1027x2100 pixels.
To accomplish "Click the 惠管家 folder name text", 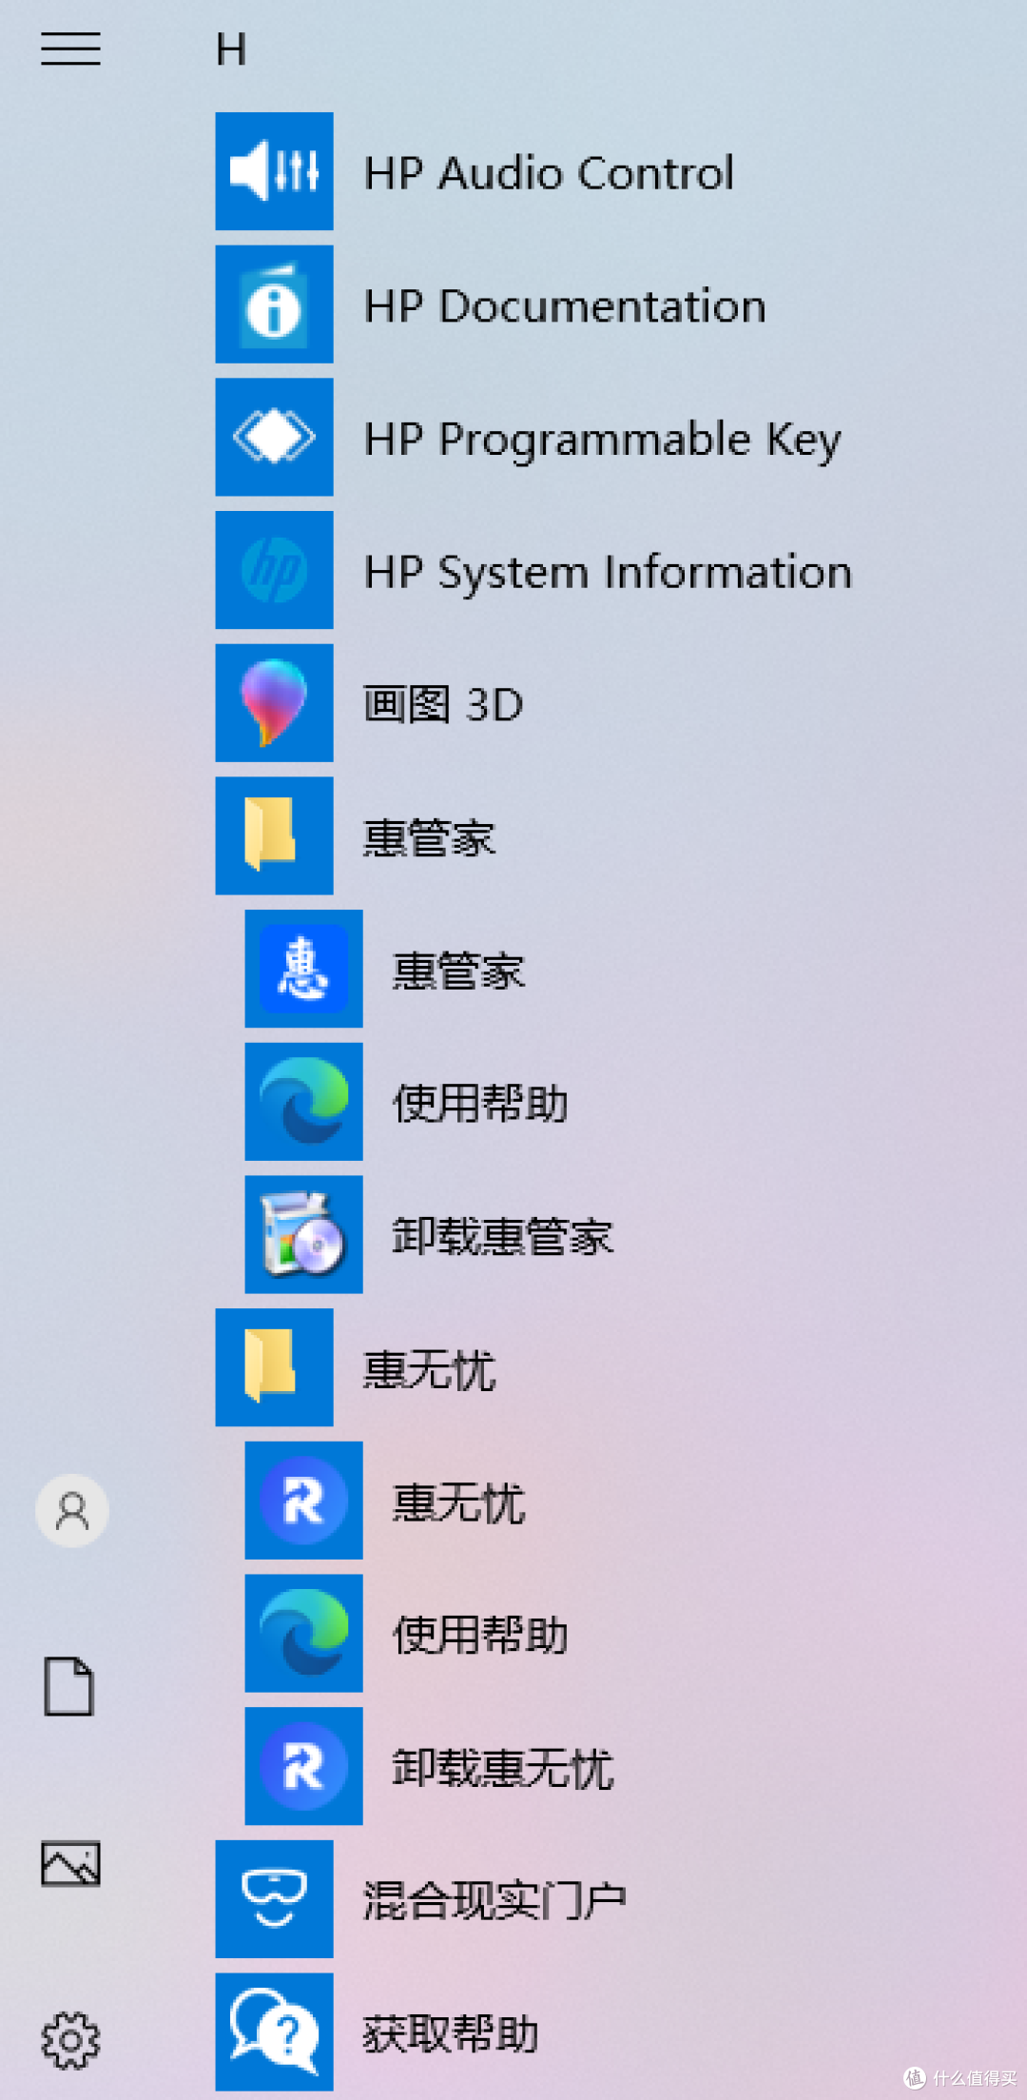I will pyautogui.click(x=430, y=838).
